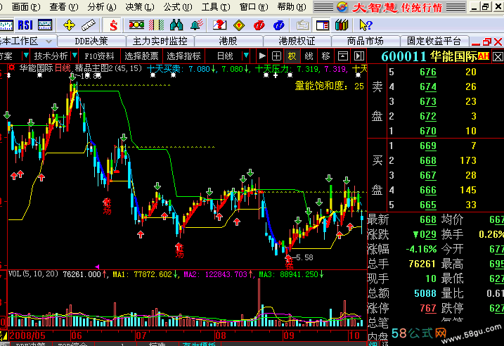Viewport: 504px width, 346px height.
Task: Click the yellow diamond arrow icon
Action: coord(239,25)
